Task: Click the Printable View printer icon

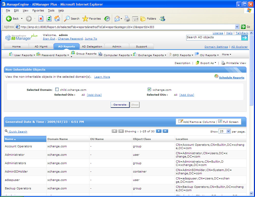Action: coord(223,63)
